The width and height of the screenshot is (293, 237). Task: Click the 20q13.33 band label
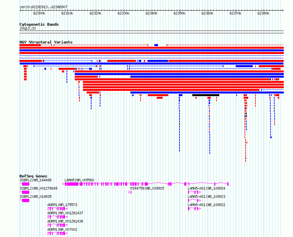[28, 28]
